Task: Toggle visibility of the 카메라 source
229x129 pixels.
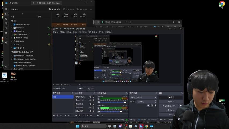Action: coord(90,104)
